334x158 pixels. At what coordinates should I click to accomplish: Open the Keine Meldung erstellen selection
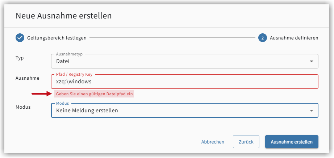[x=185, y=111]
